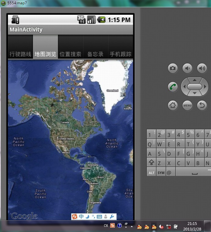
Task: Click the G key on the emulator keyboard
Action: (x=190, y=153)
